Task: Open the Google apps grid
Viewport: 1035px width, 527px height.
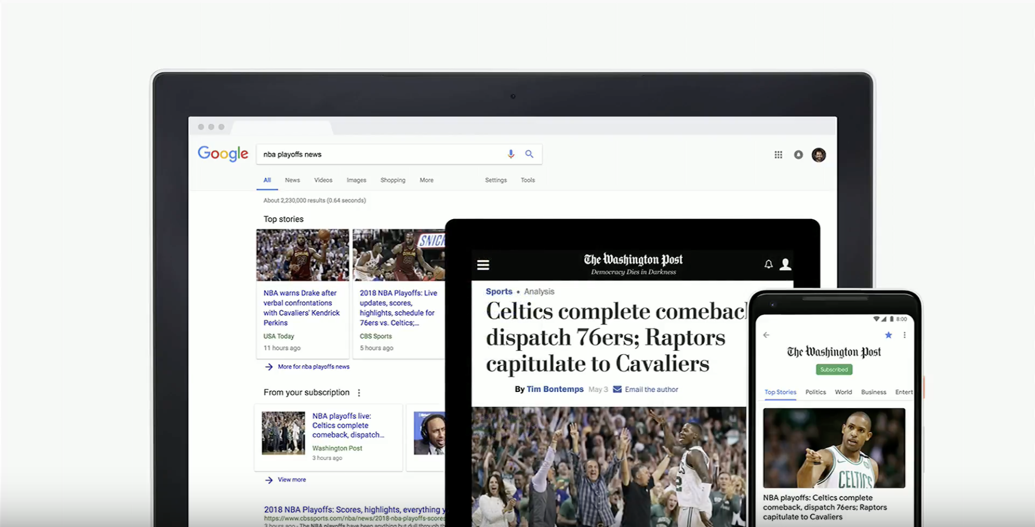Action: pyautogui.click(x=778, y=155)
